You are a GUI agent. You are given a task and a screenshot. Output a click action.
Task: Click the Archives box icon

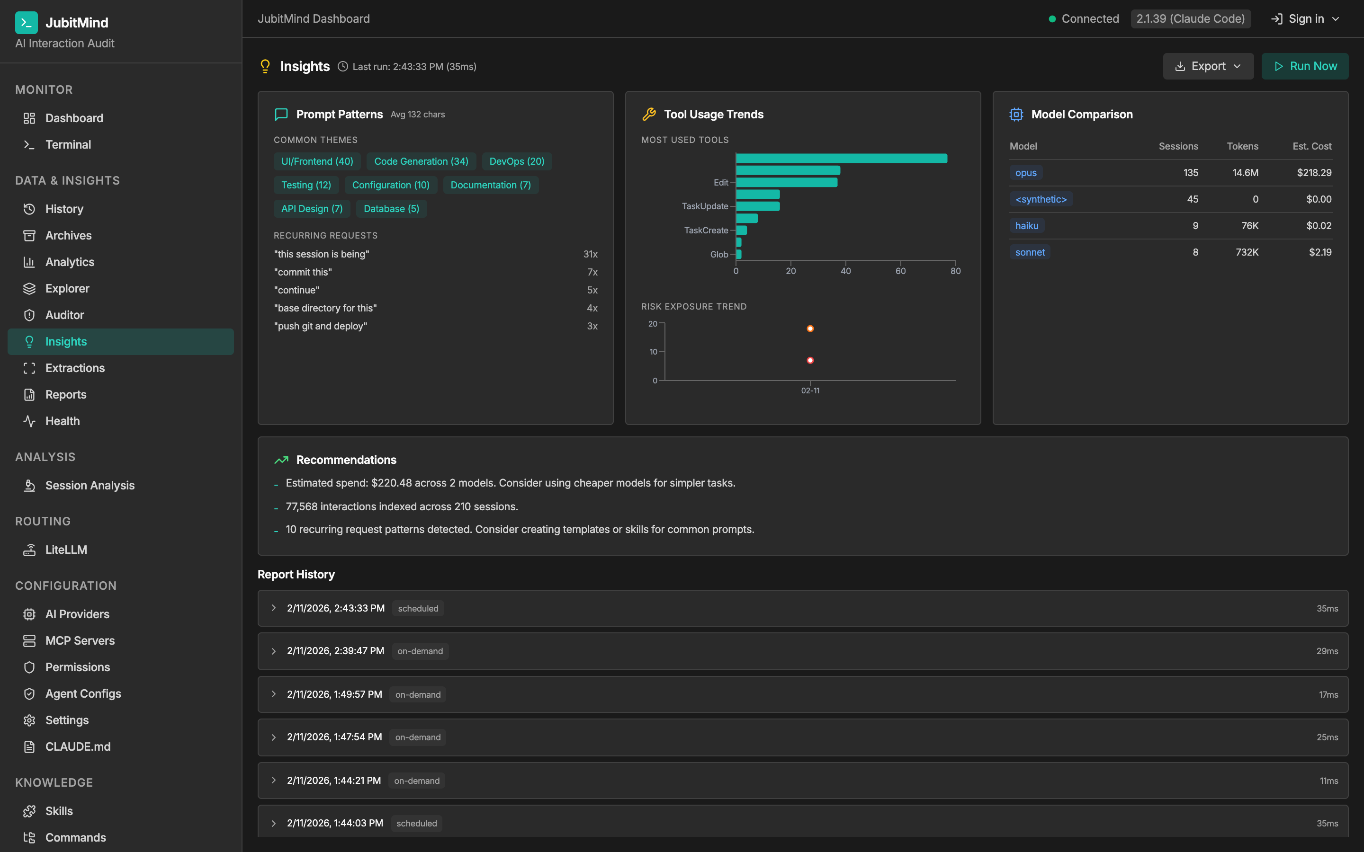click(30, 235)
